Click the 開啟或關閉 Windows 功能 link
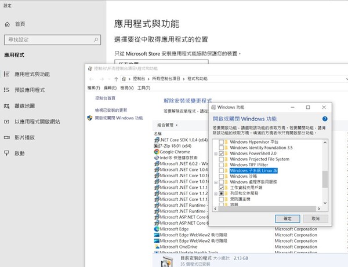The image size is (348, 267). [118, 118]
